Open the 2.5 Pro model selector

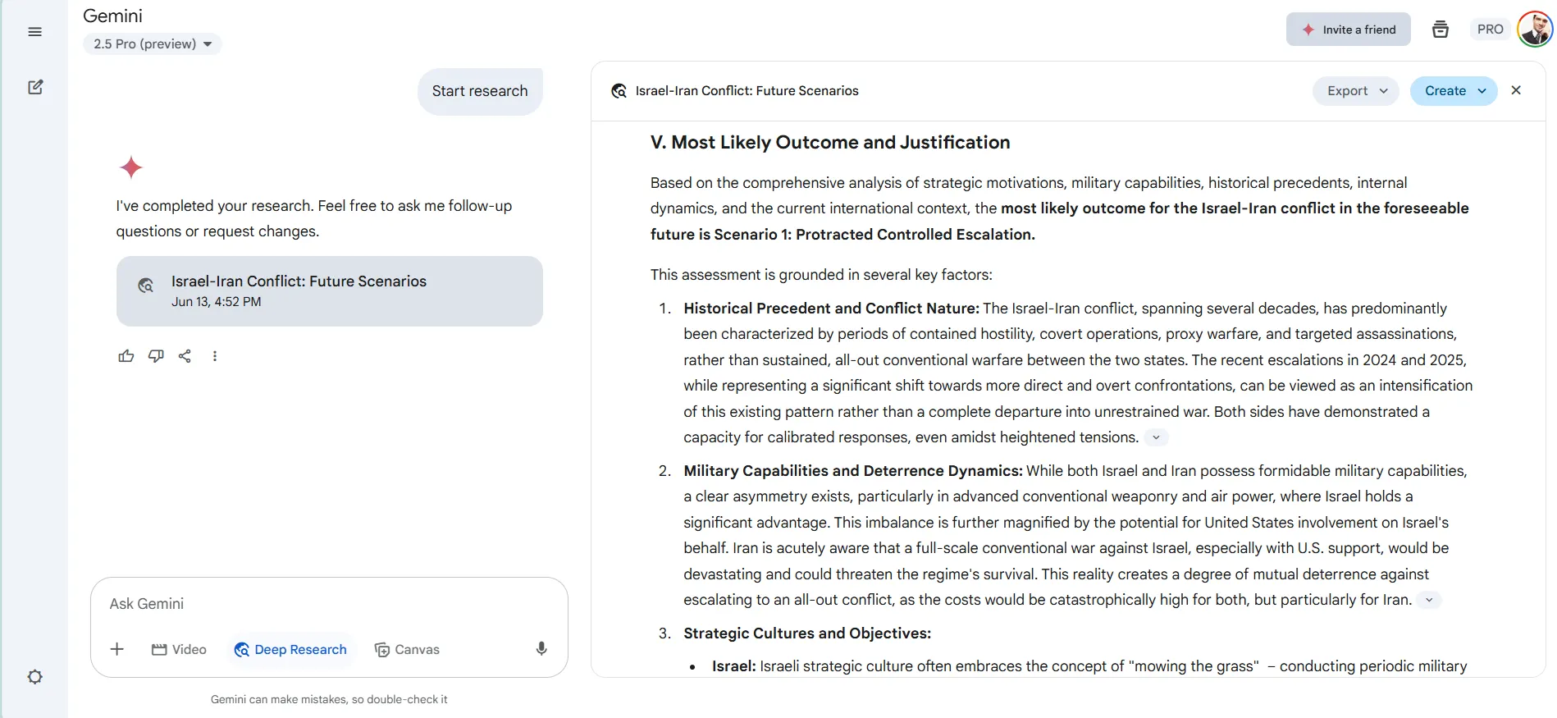pyautogui.click(x=153, y=44)
